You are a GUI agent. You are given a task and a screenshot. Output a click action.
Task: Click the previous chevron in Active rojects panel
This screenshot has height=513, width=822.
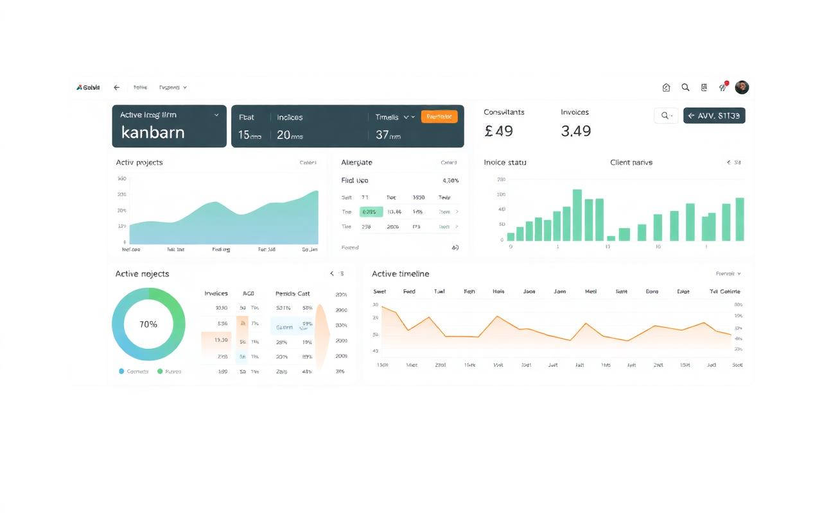(x=332, y=274)
